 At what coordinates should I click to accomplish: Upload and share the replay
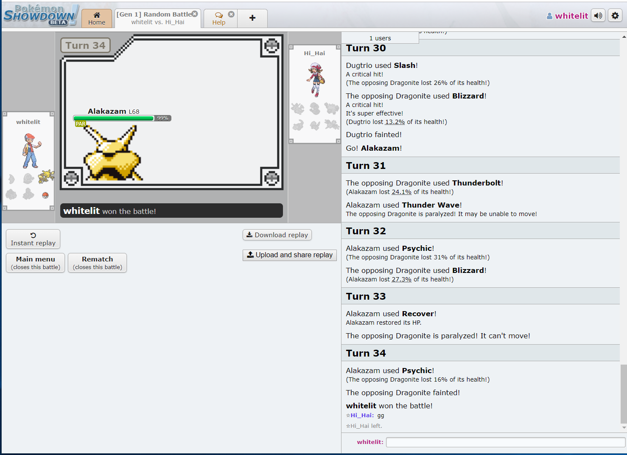pos(290,255)
